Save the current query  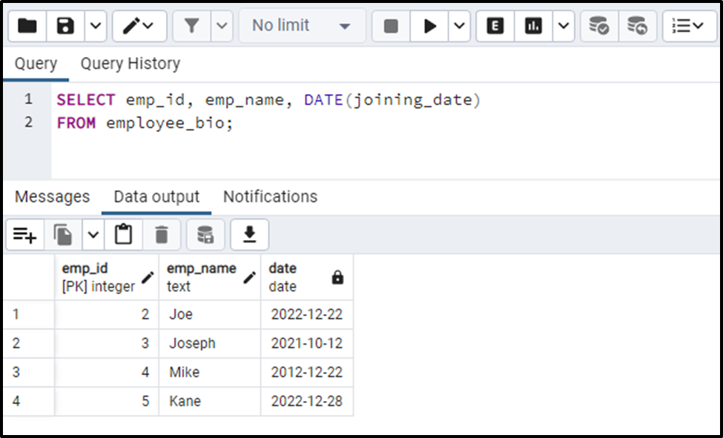click(65, 24)
